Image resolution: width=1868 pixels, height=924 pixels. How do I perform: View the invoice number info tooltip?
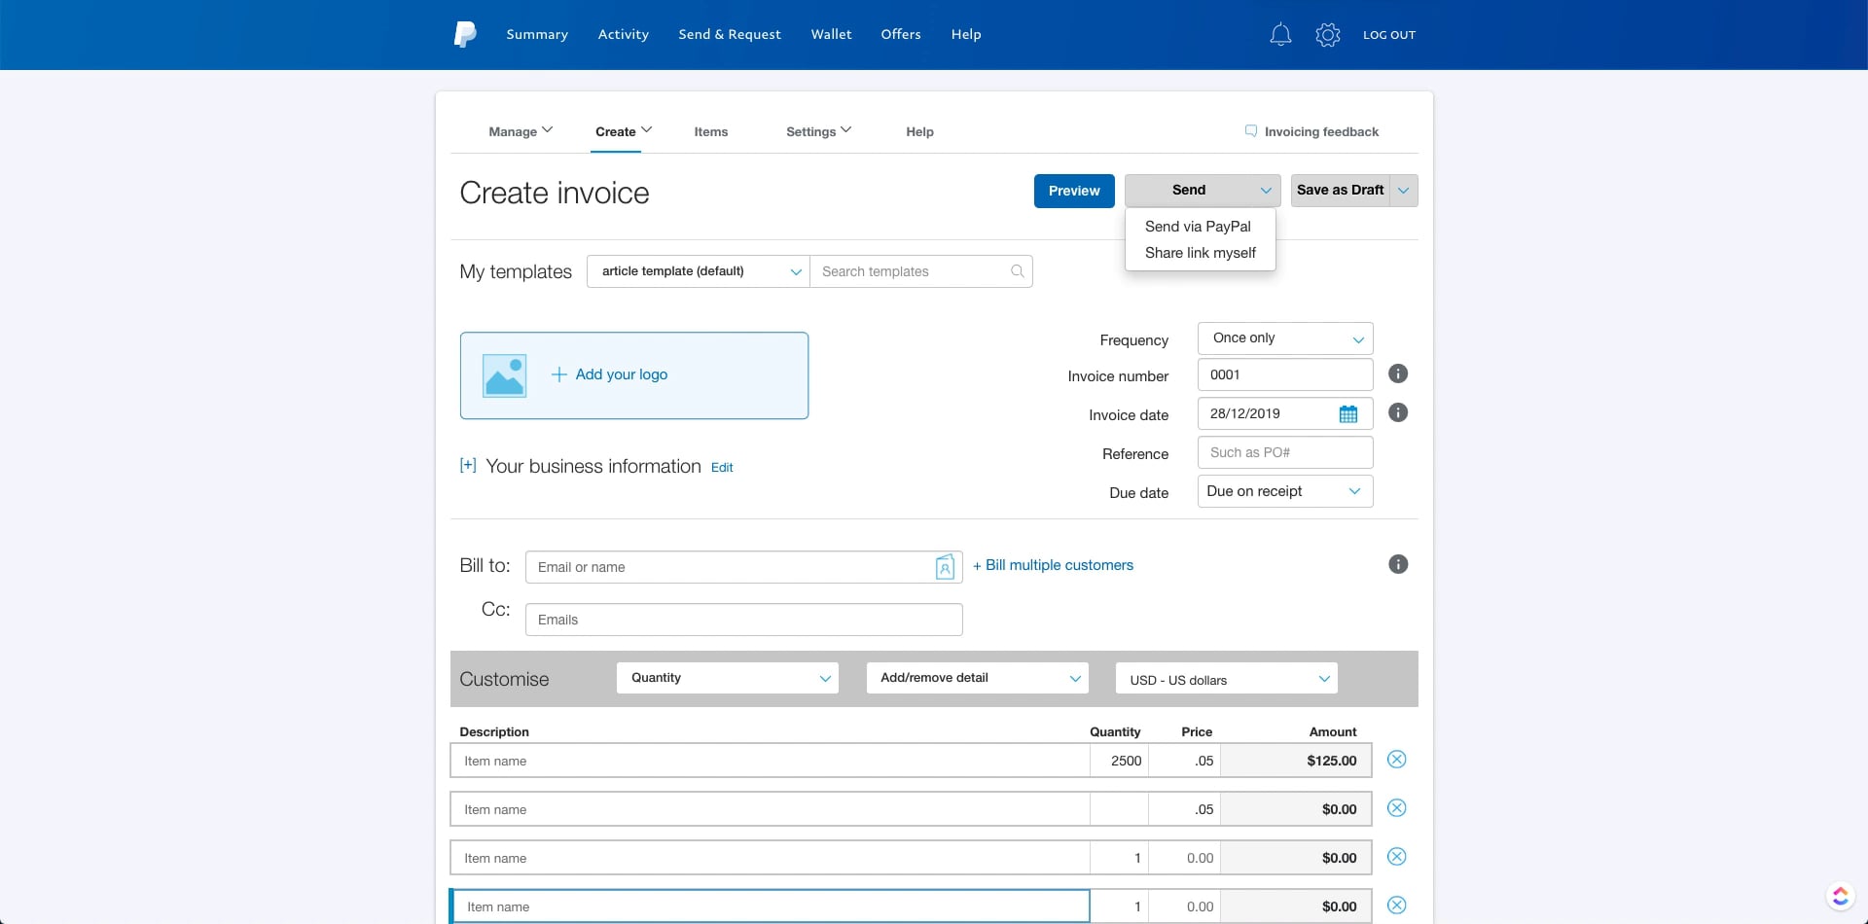click(x=1399, y=373)
